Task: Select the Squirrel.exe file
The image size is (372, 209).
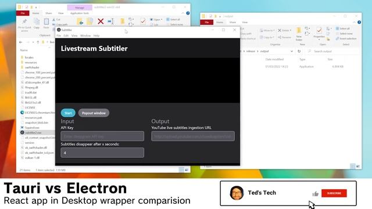Action: point(32,128)
